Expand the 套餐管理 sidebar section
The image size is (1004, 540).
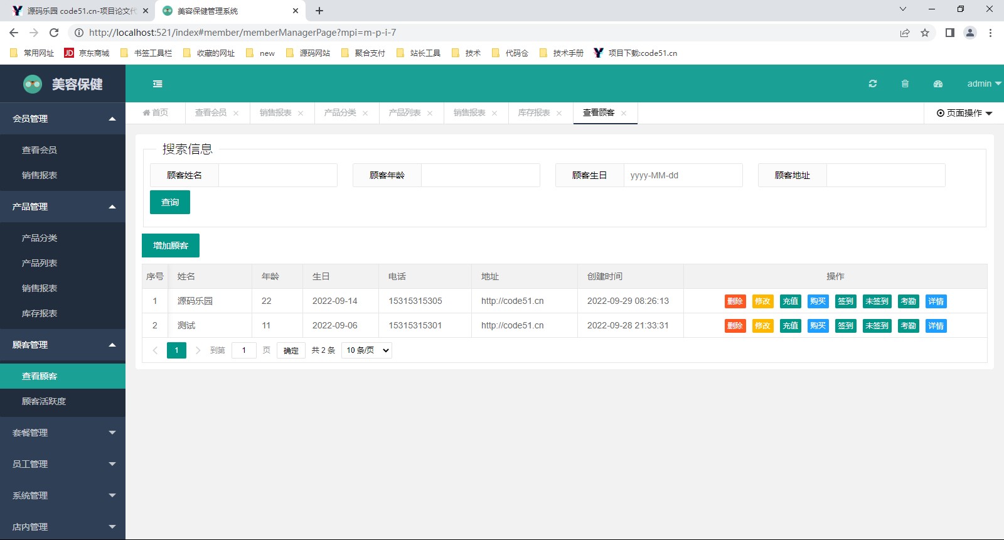[63, 433]
